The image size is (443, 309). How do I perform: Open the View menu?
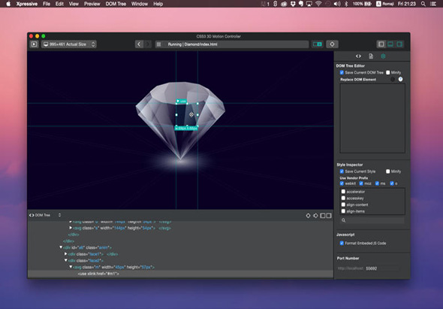pyautogui.click(x=74, y=4)
